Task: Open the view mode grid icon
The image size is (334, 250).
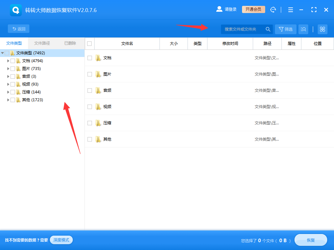Action: [322, 29]
